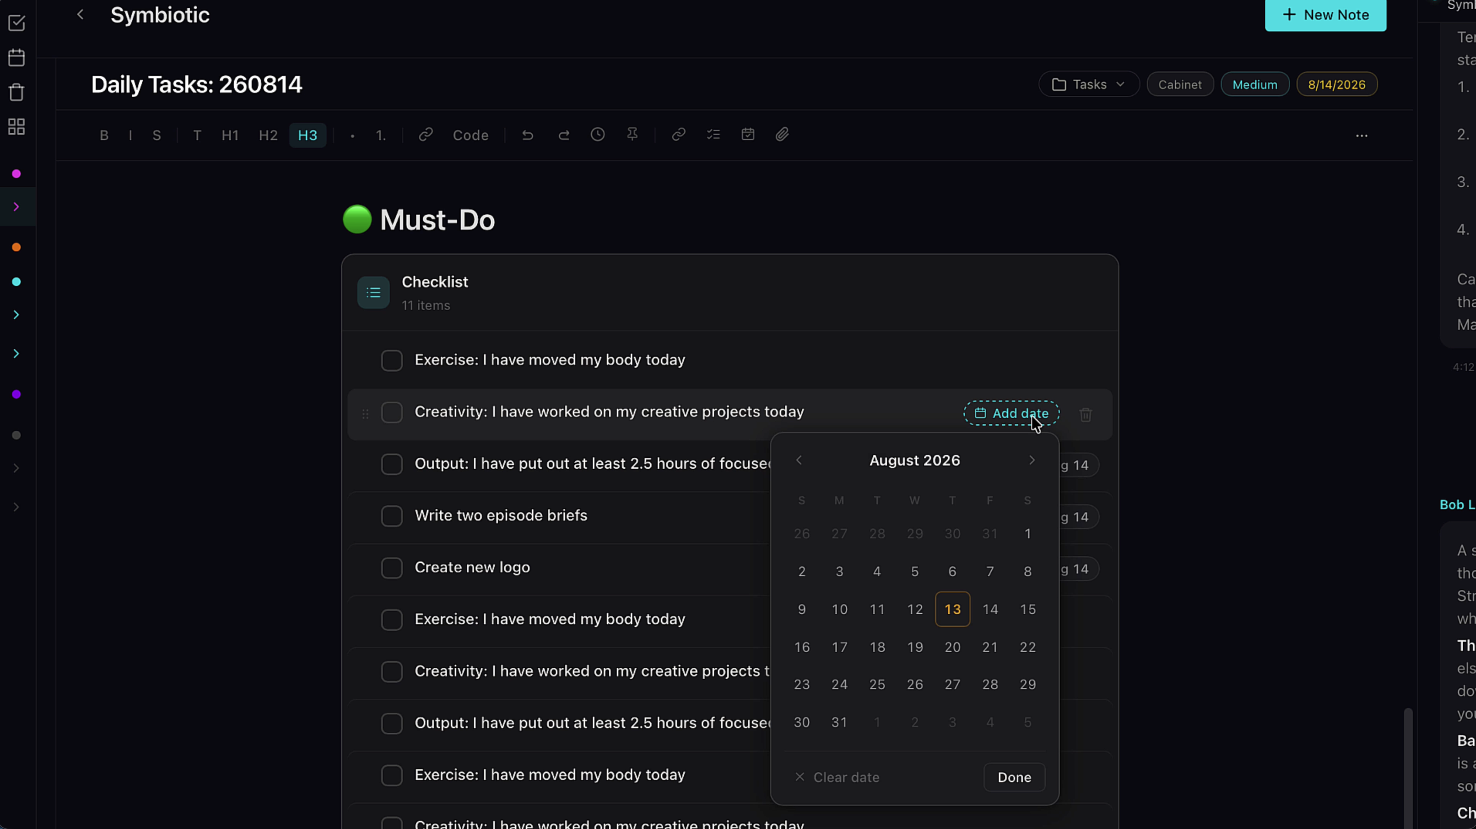Redo the last edit
This screenshot has width=1476, height=829.
click(x=564, y=135)
